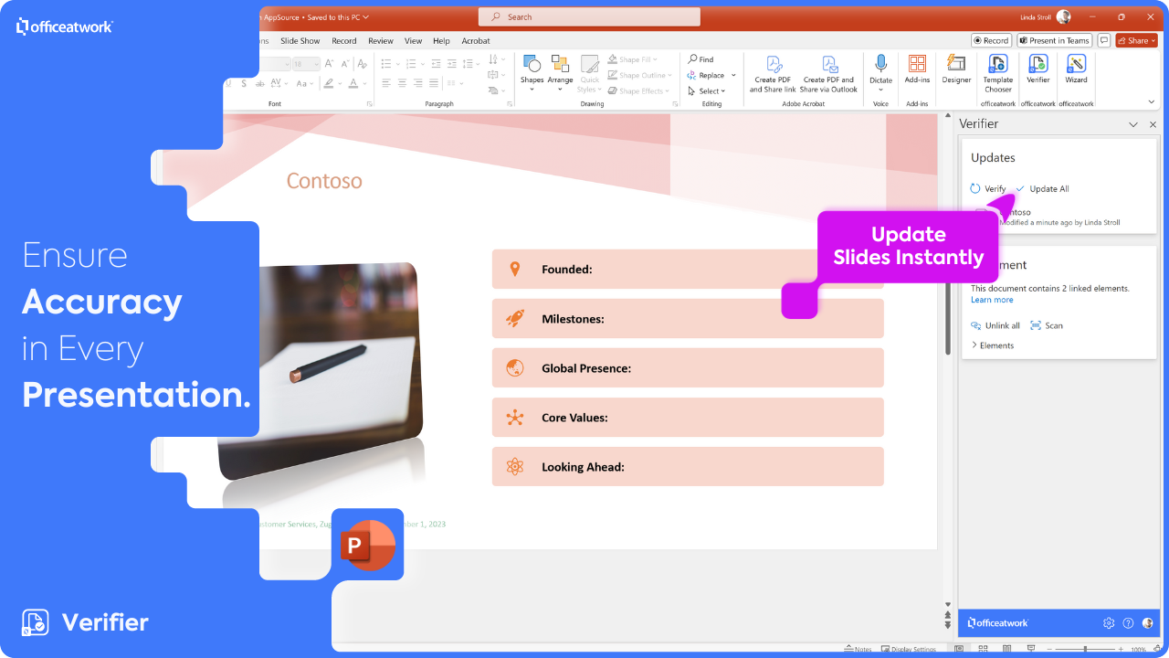Open the officeatwork Wizard add-in

1076,69
